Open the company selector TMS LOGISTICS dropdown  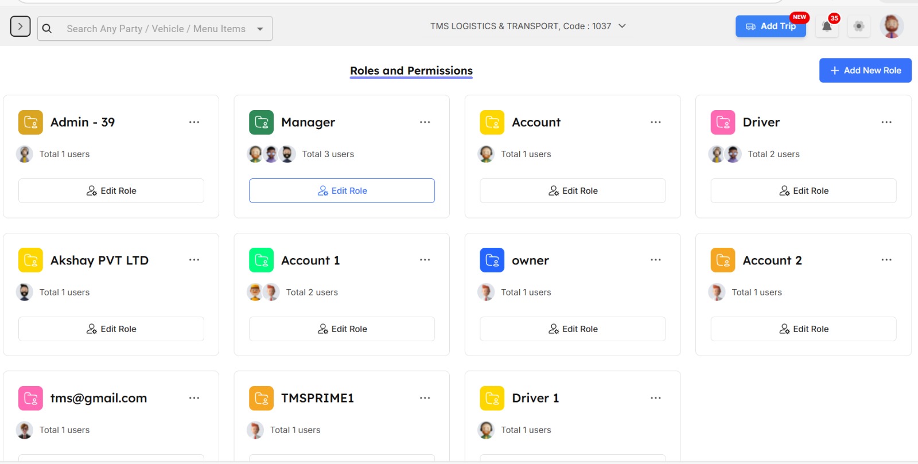pyautogui.click(x=527, y=26)
